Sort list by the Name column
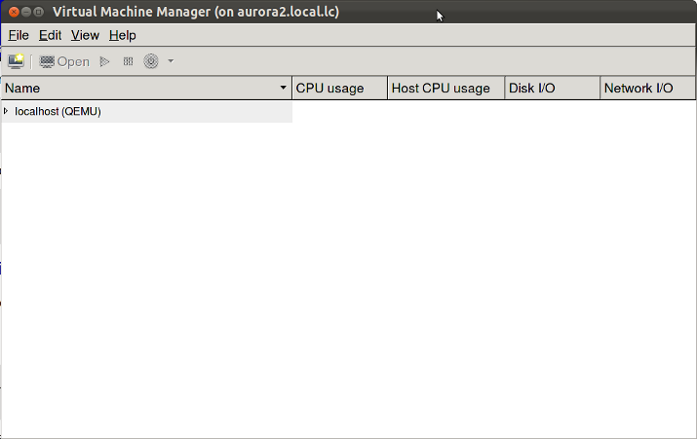The image size is (697, 439). coord(146,89)
